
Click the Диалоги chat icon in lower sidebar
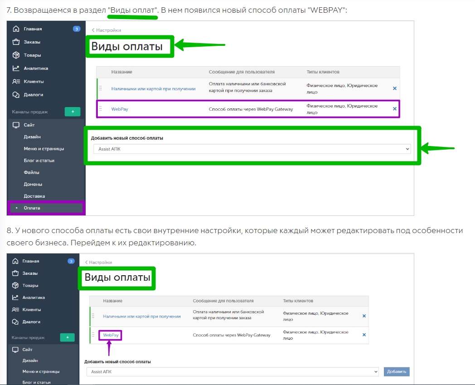tap(15, 322)
